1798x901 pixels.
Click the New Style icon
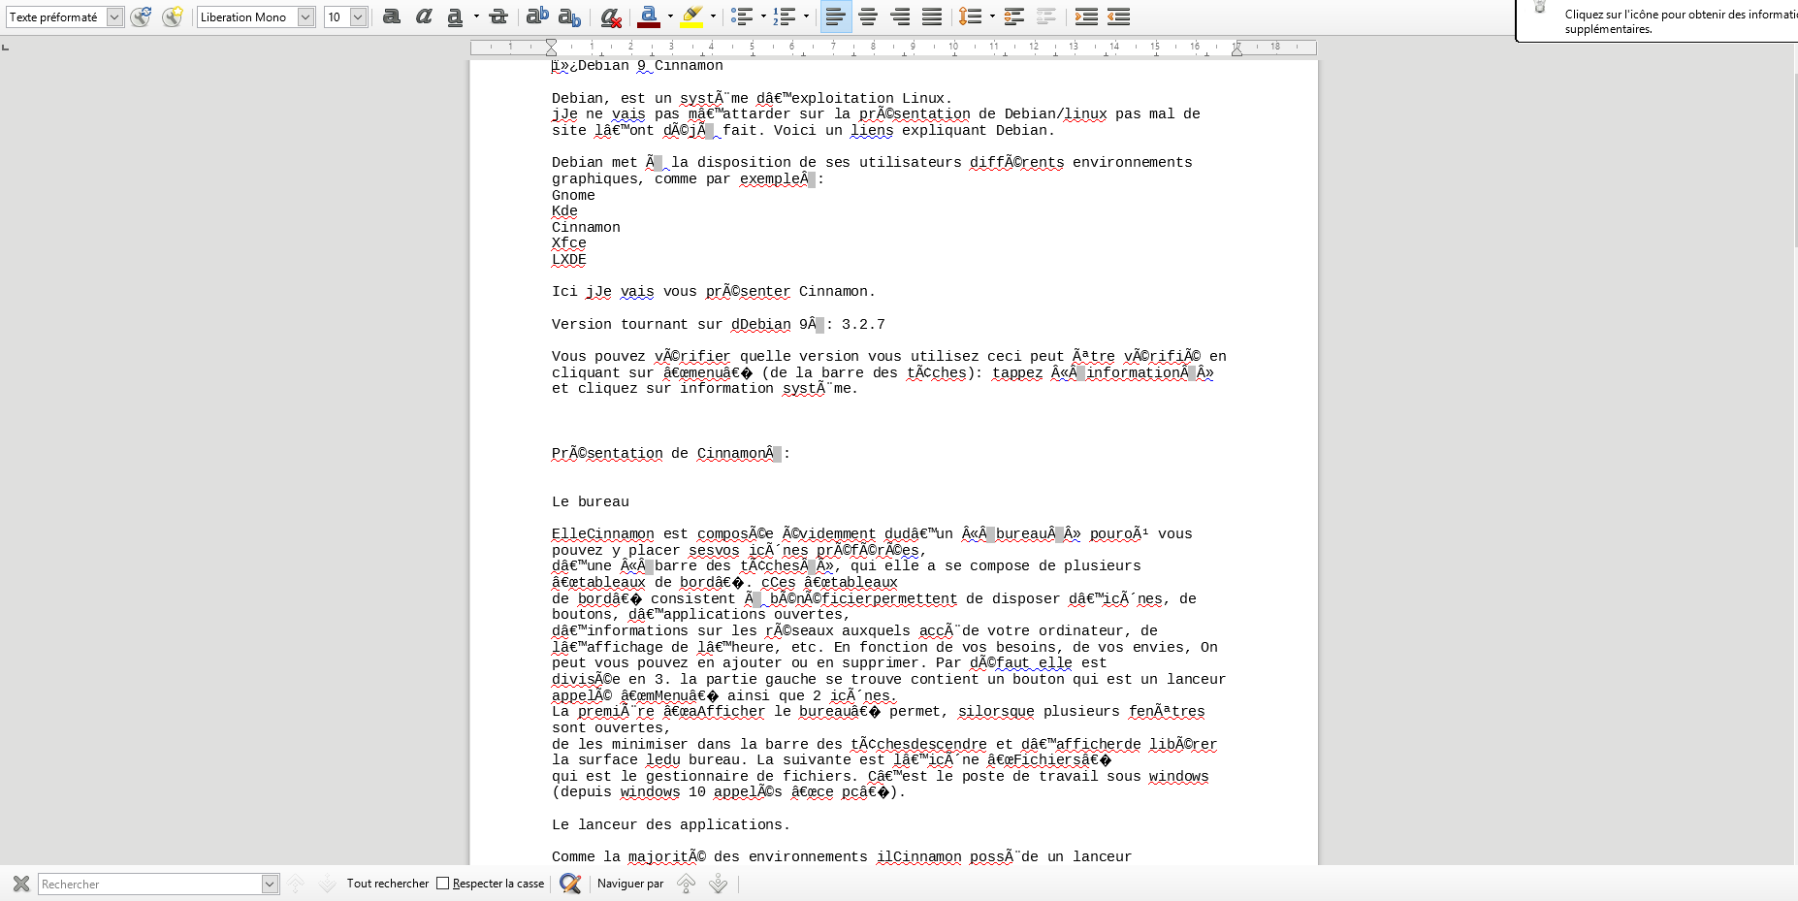tap(173, 16)
